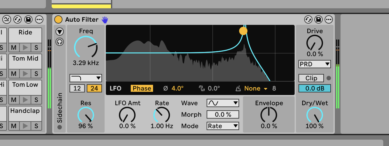
Task: Select 24 dB filter slope
Action: click(x=94, y=88)
